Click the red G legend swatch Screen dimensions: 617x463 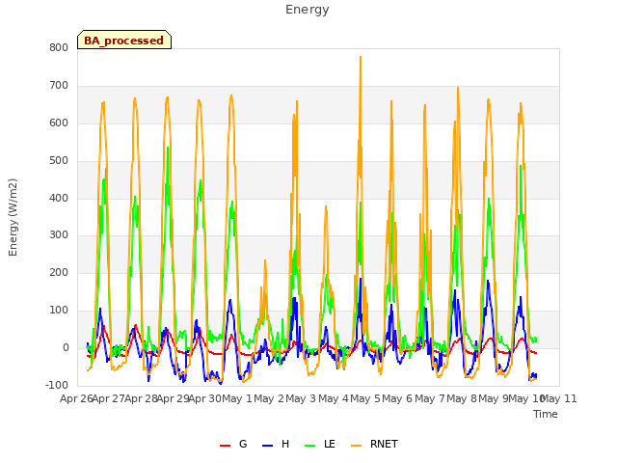225,446
